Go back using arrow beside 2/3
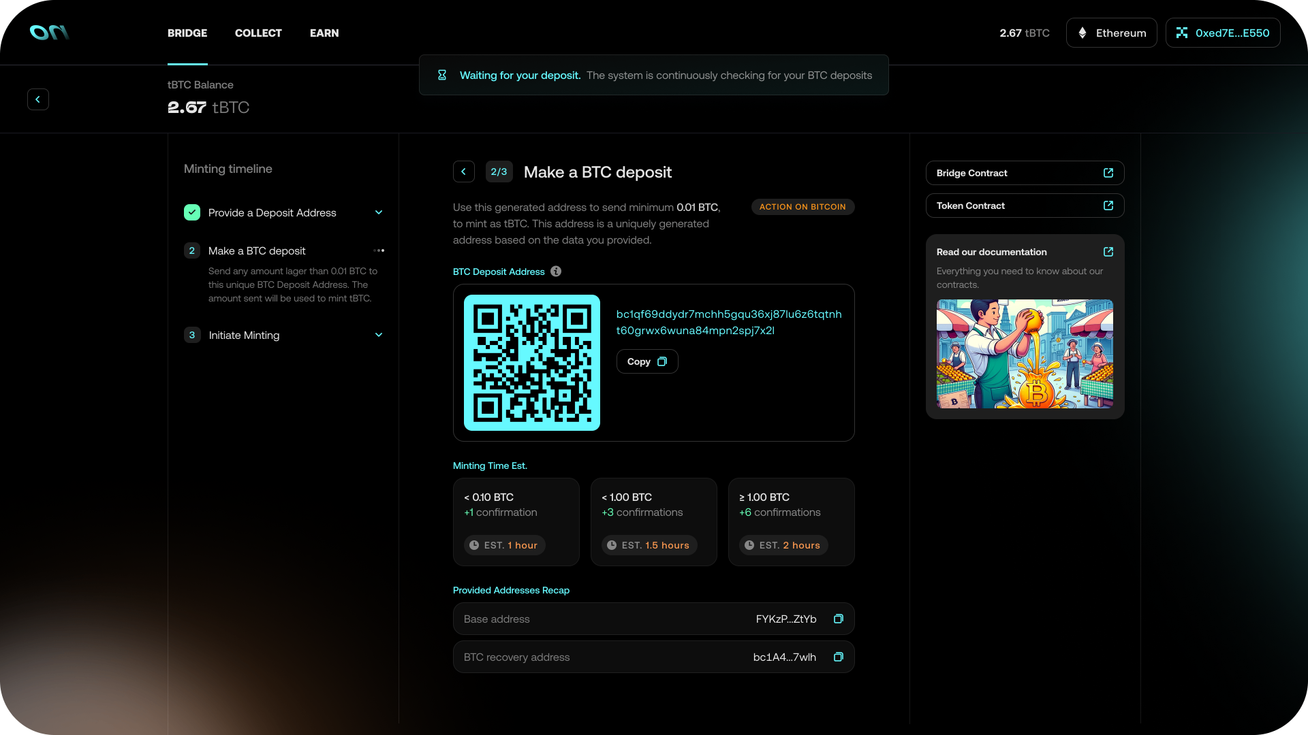This screenshot has height=735, width=1308. point(464,171)
